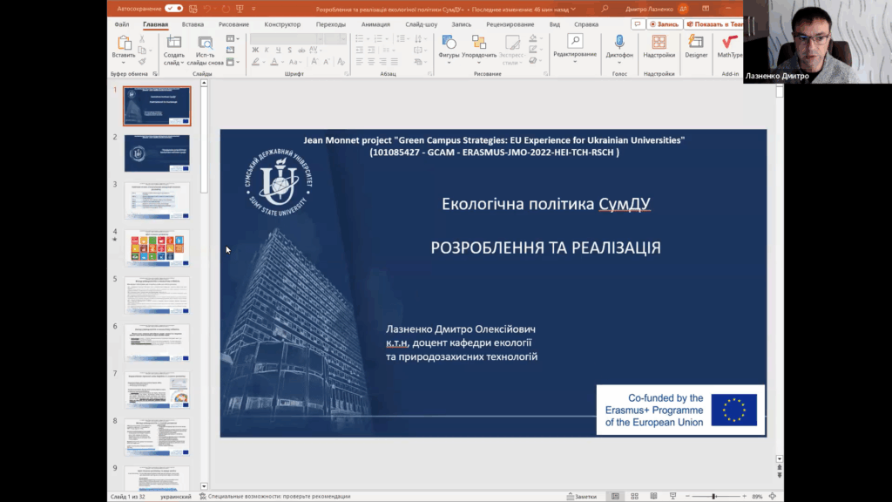892x502 pixels.
Task: Click the Запись record button
Action: coord(664,24)
